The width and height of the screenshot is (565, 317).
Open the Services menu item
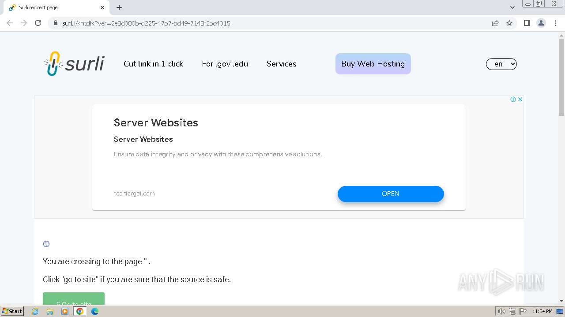282,64
